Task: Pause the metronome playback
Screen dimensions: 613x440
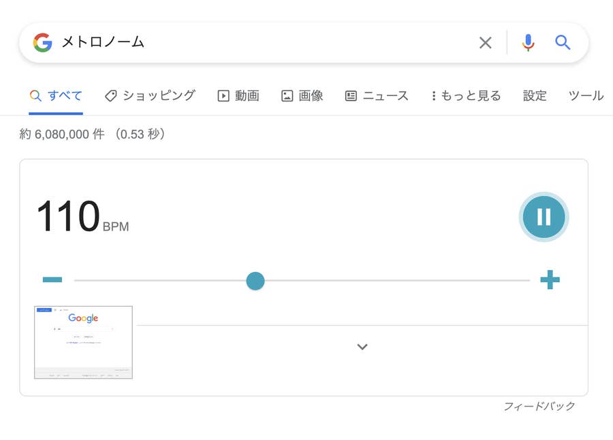Action: click(544, 217)
